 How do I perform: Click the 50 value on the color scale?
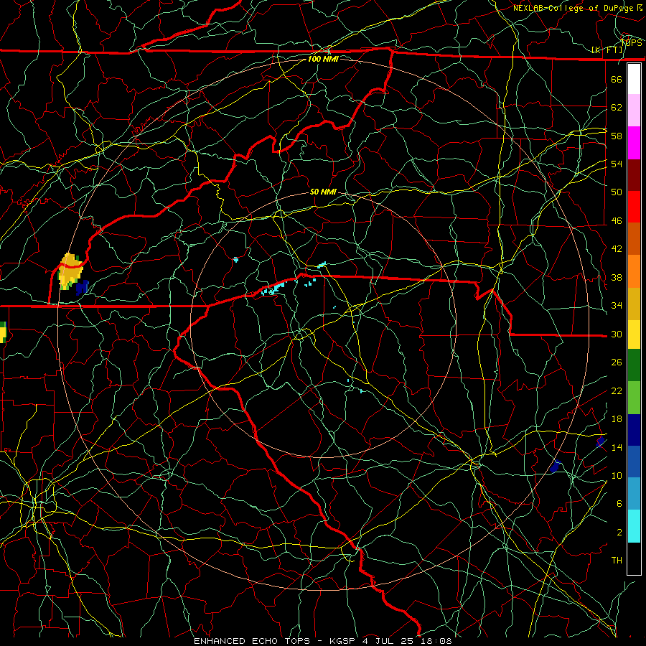pos(617,192)
